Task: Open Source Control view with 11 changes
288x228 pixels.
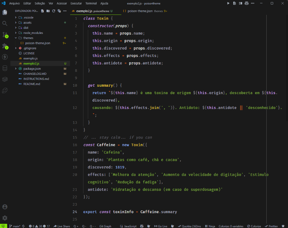Action: (5, 35)
